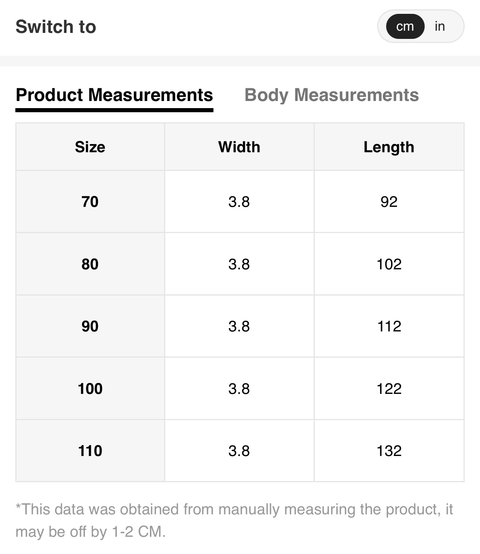480x554 pixels.
Task: Click the length value 92
Action: point(389,202)
